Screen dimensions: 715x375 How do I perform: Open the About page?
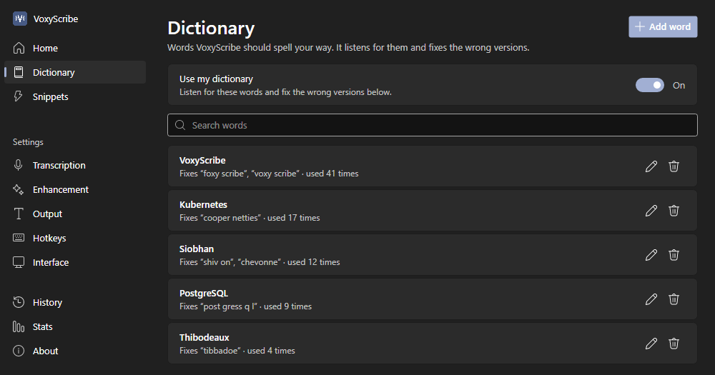[75, 351]
